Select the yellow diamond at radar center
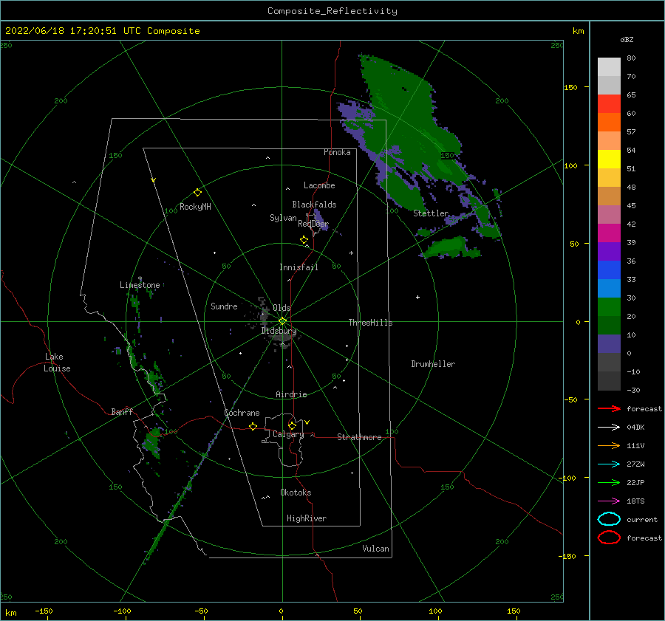665x621 pixels. point(282,321)
